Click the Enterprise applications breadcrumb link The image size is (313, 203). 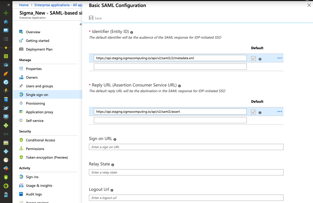pos(58,5)
